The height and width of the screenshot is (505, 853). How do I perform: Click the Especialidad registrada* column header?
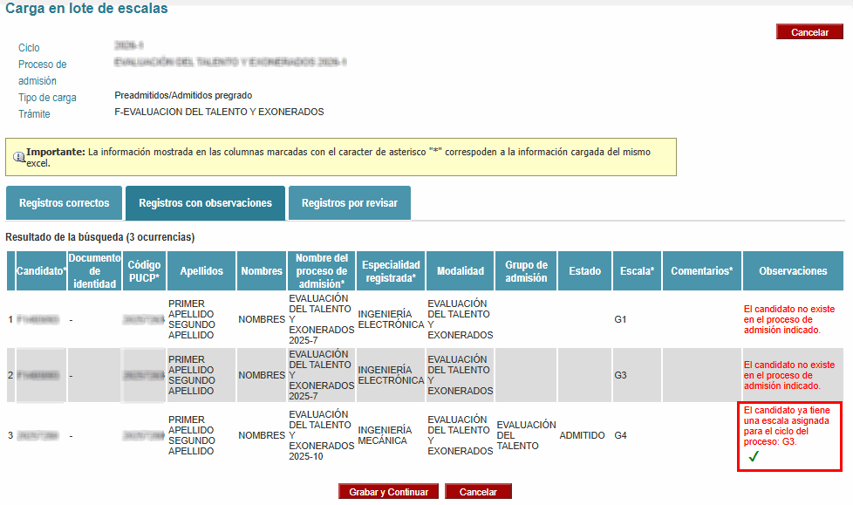coord(391,271)
